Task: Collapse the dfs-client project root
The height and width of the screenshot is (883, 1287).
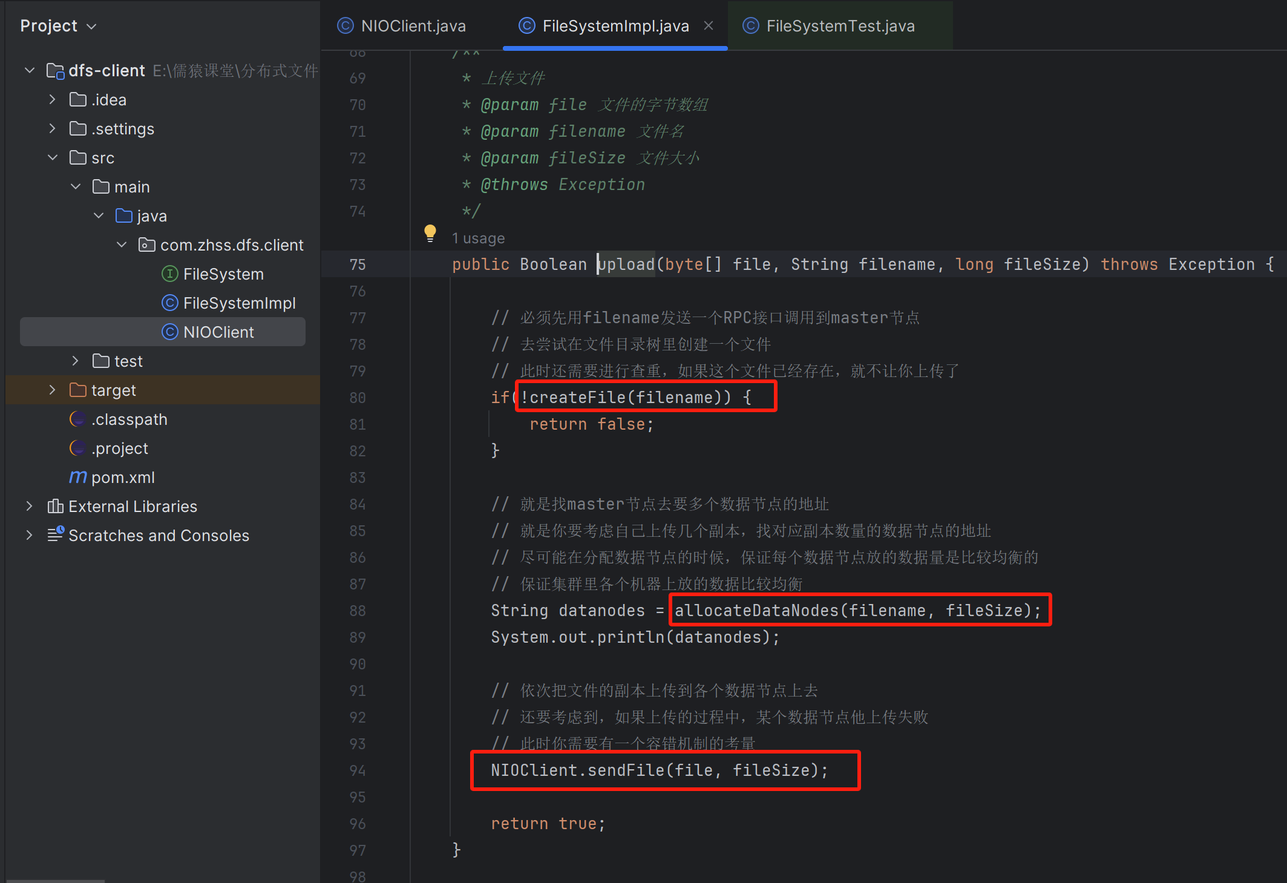Action: [30, 70]
